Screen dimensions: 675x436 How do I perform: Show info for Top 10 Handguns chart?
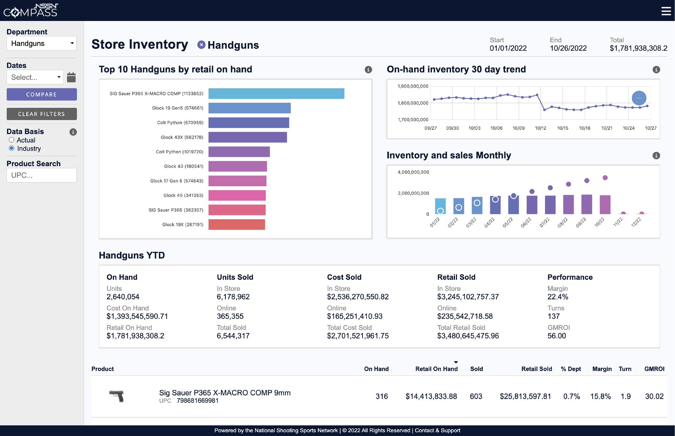(368, 70)
